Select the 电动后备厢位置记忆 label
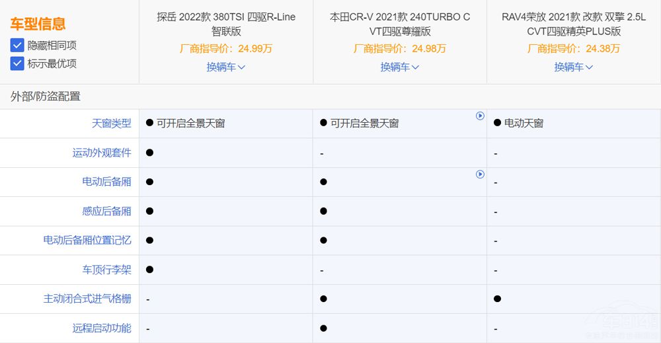Screen dimensions: 661x343 87,240
